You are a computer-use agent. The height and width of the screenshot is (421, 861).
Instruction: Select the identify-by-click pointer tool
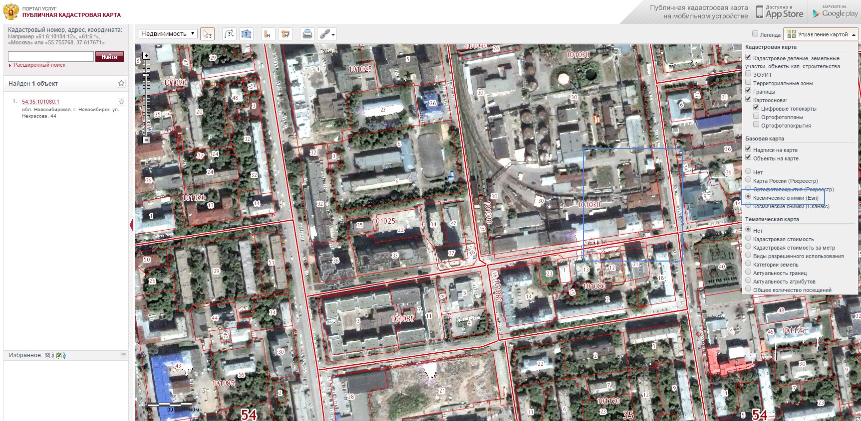tap(208, 34)
